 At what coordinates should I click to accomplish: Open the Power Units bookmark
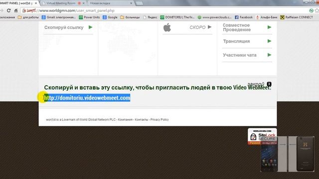[x=89, y=17]
